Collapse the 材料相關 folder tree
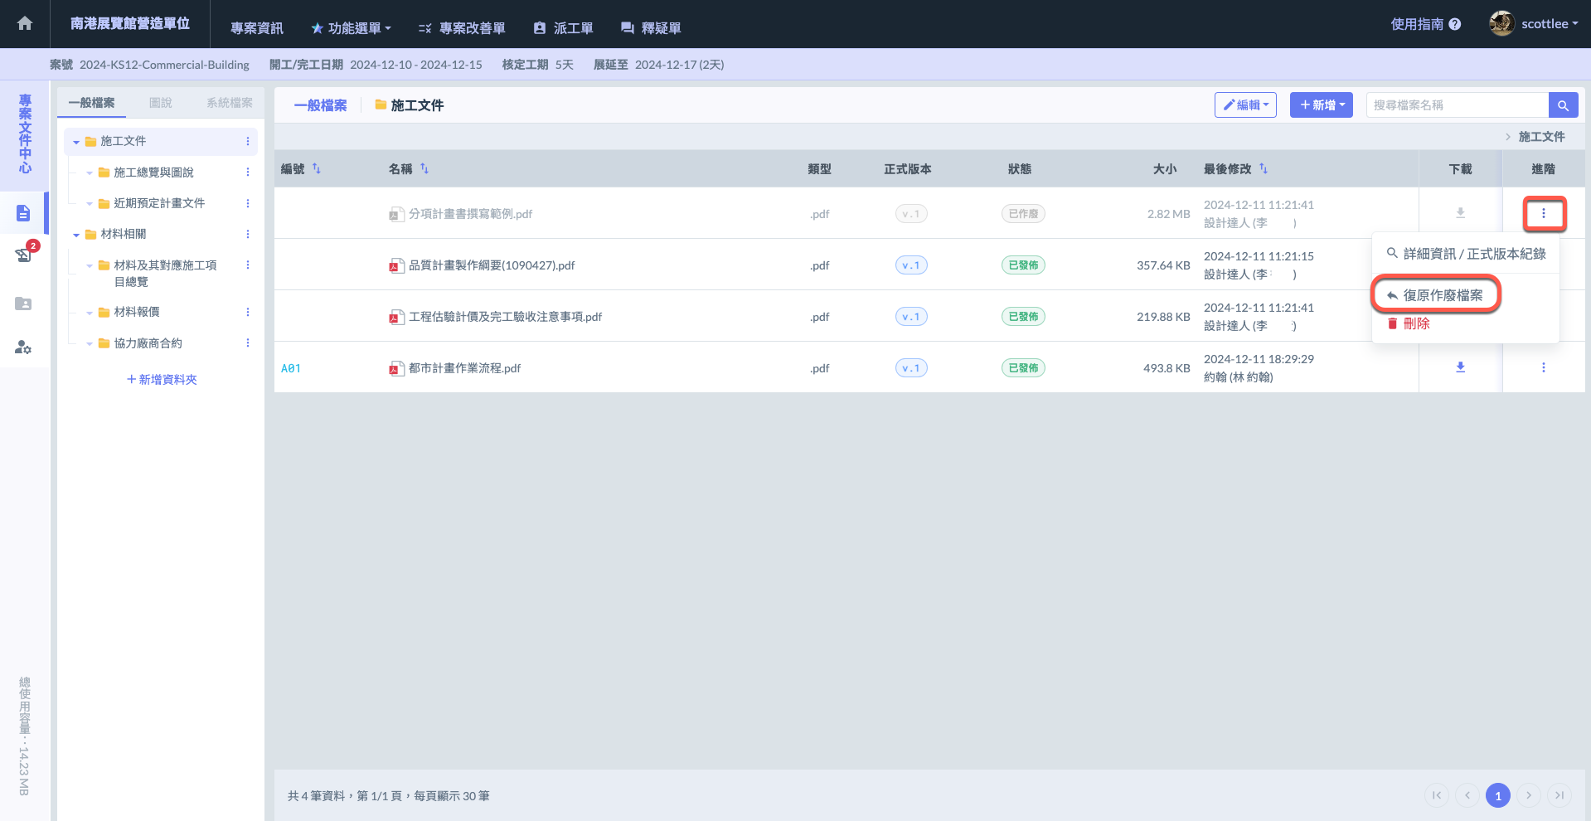 pos(76,235)
